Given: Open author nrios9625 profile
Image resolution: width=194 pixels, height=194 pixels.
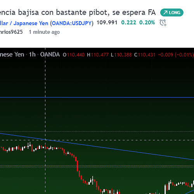Looking at the screenshot, I should click(11, 32).
